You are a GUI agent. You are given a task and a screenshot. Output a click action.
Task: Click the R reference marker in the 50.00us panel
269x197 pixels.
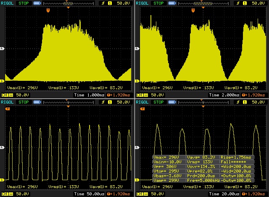2,147
